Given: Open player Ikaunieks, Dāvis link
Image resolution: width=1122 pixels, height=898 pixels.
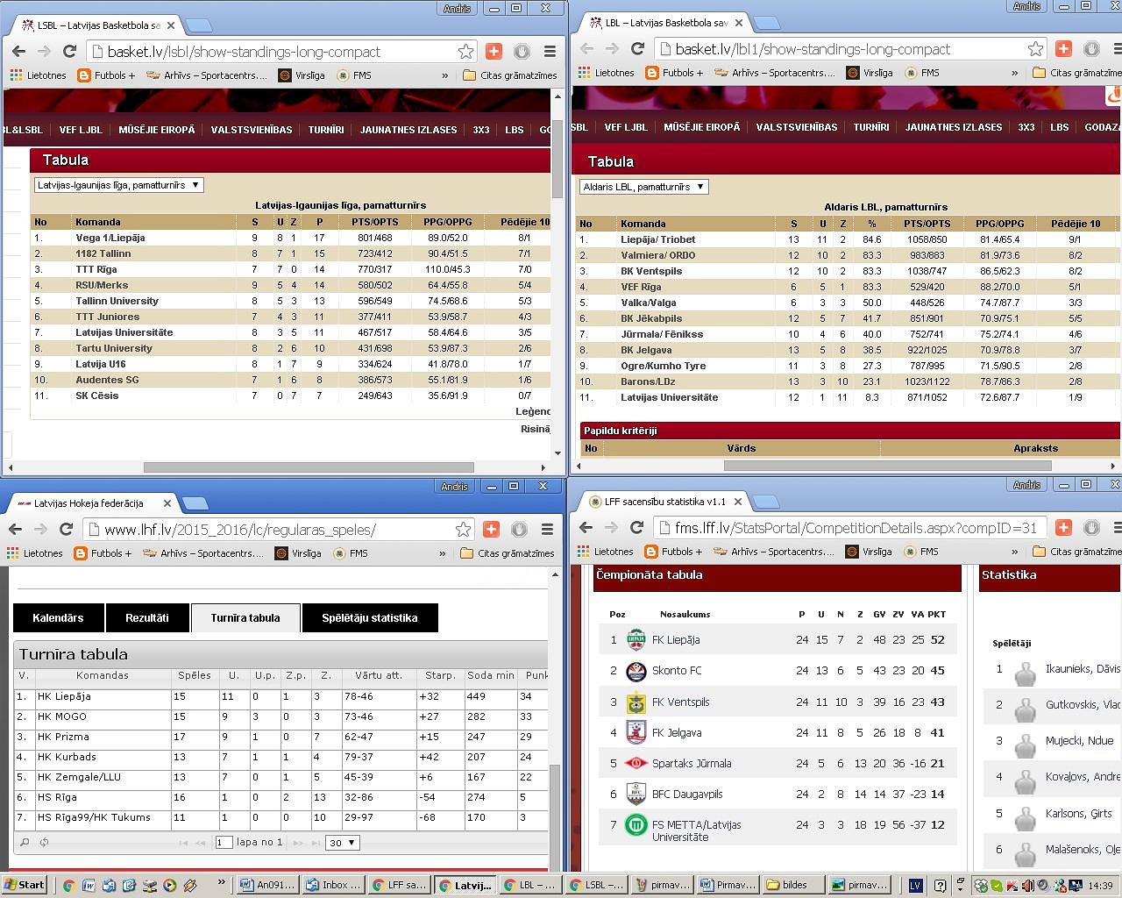Looking at the screenshot, I should tap(1083, 669).
